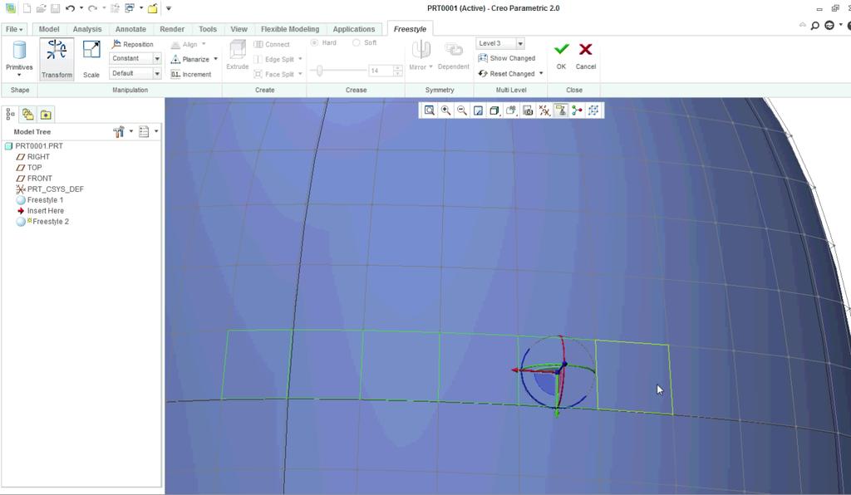Expand the Undo history dropdown arrow

pos(81,8)
